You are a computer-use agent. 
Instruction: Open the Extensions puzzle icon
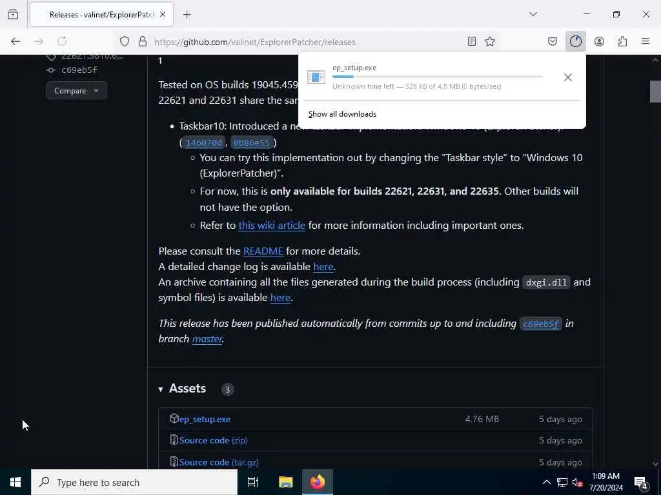tap(622, 41)
